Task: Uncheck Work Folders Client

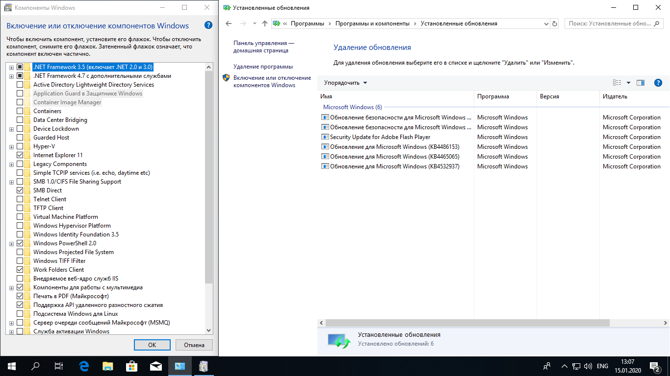Action: [20, 270]
